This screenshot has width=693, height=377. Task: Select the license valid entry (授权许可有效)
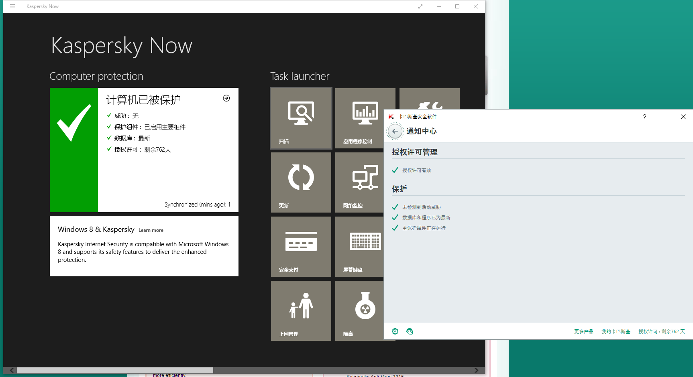coord(417,170)
